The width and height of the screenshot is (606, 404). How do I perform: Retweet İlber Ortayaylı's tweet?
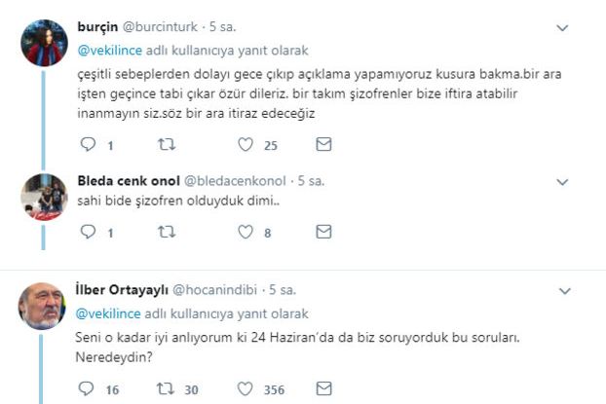(165, 389)
